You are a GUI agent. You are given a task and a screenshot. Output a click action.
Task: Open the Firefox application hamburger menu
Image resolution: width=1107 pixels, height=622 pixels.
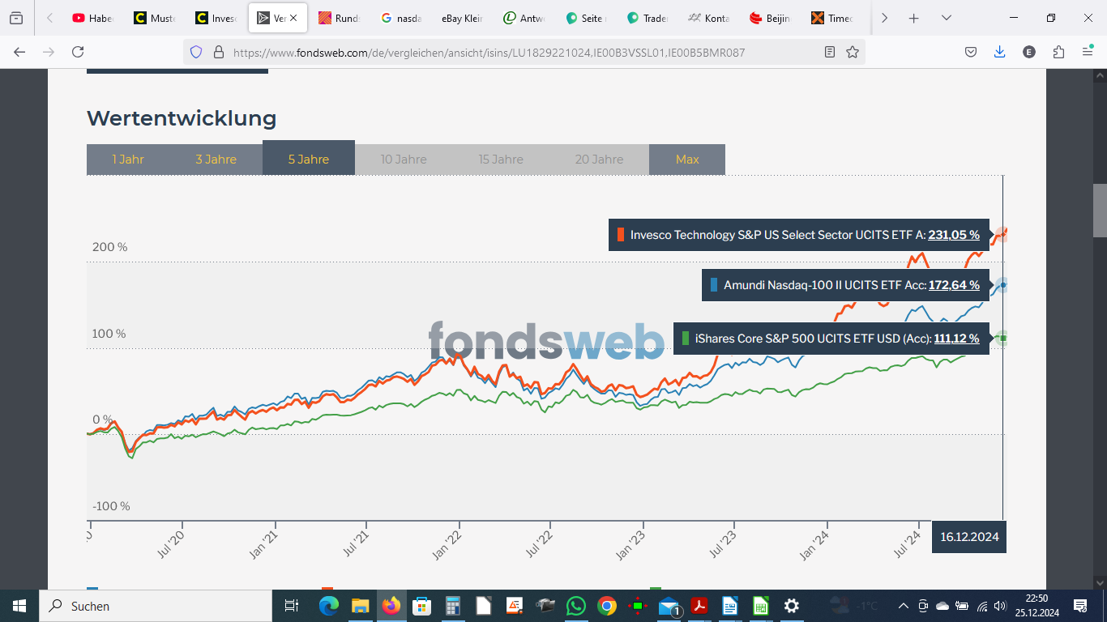pyautogui.click(x=1088, y=52)
